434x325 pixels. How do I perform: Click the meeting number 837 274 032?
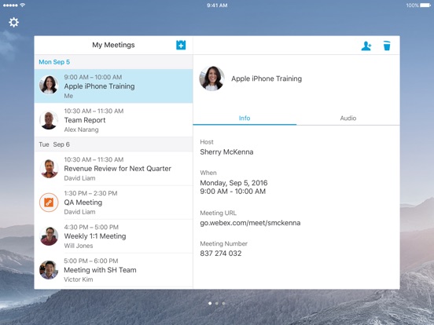point(221,253)
